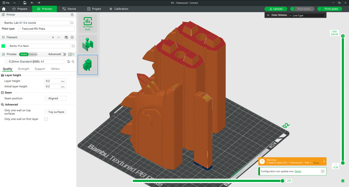Screen dimensions: 349x187
Task: Remove filament with minus icon
Action: 59,37
